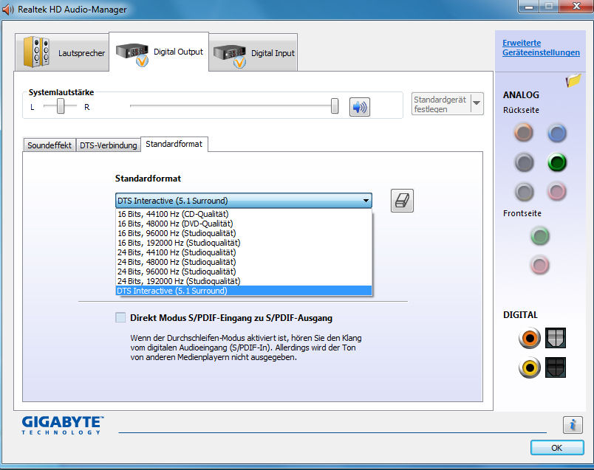
Task: Minimize the Realtek HD Audio-Manager window
Action: tap(529, 7)
